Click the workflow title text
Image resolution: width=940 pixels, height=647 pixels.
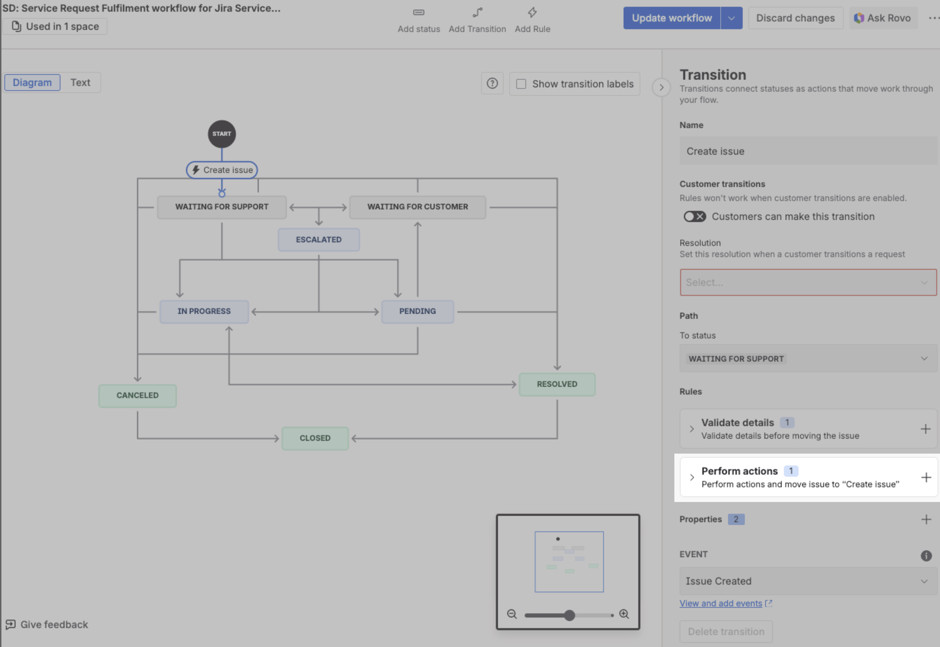(142, 8)
